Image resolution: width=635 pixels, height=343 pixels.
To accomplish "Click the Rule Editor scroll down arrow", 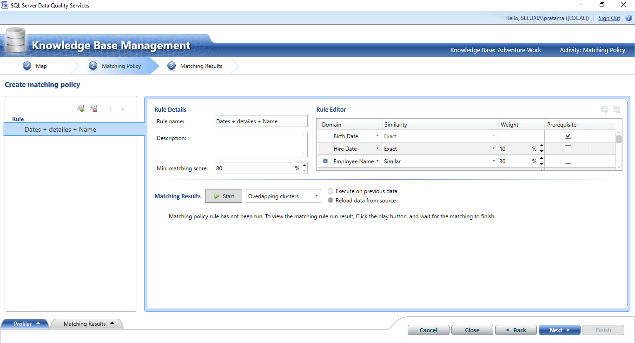I will 619,168.
